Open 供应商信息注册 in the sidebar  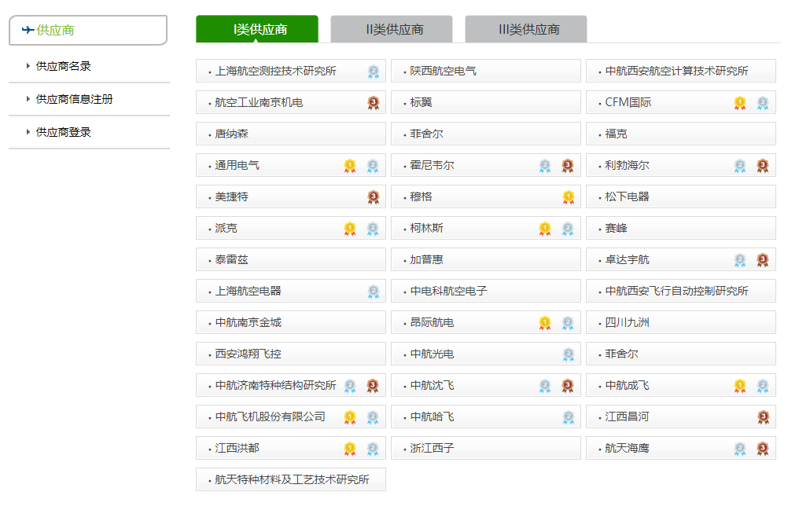pos(75,99)
